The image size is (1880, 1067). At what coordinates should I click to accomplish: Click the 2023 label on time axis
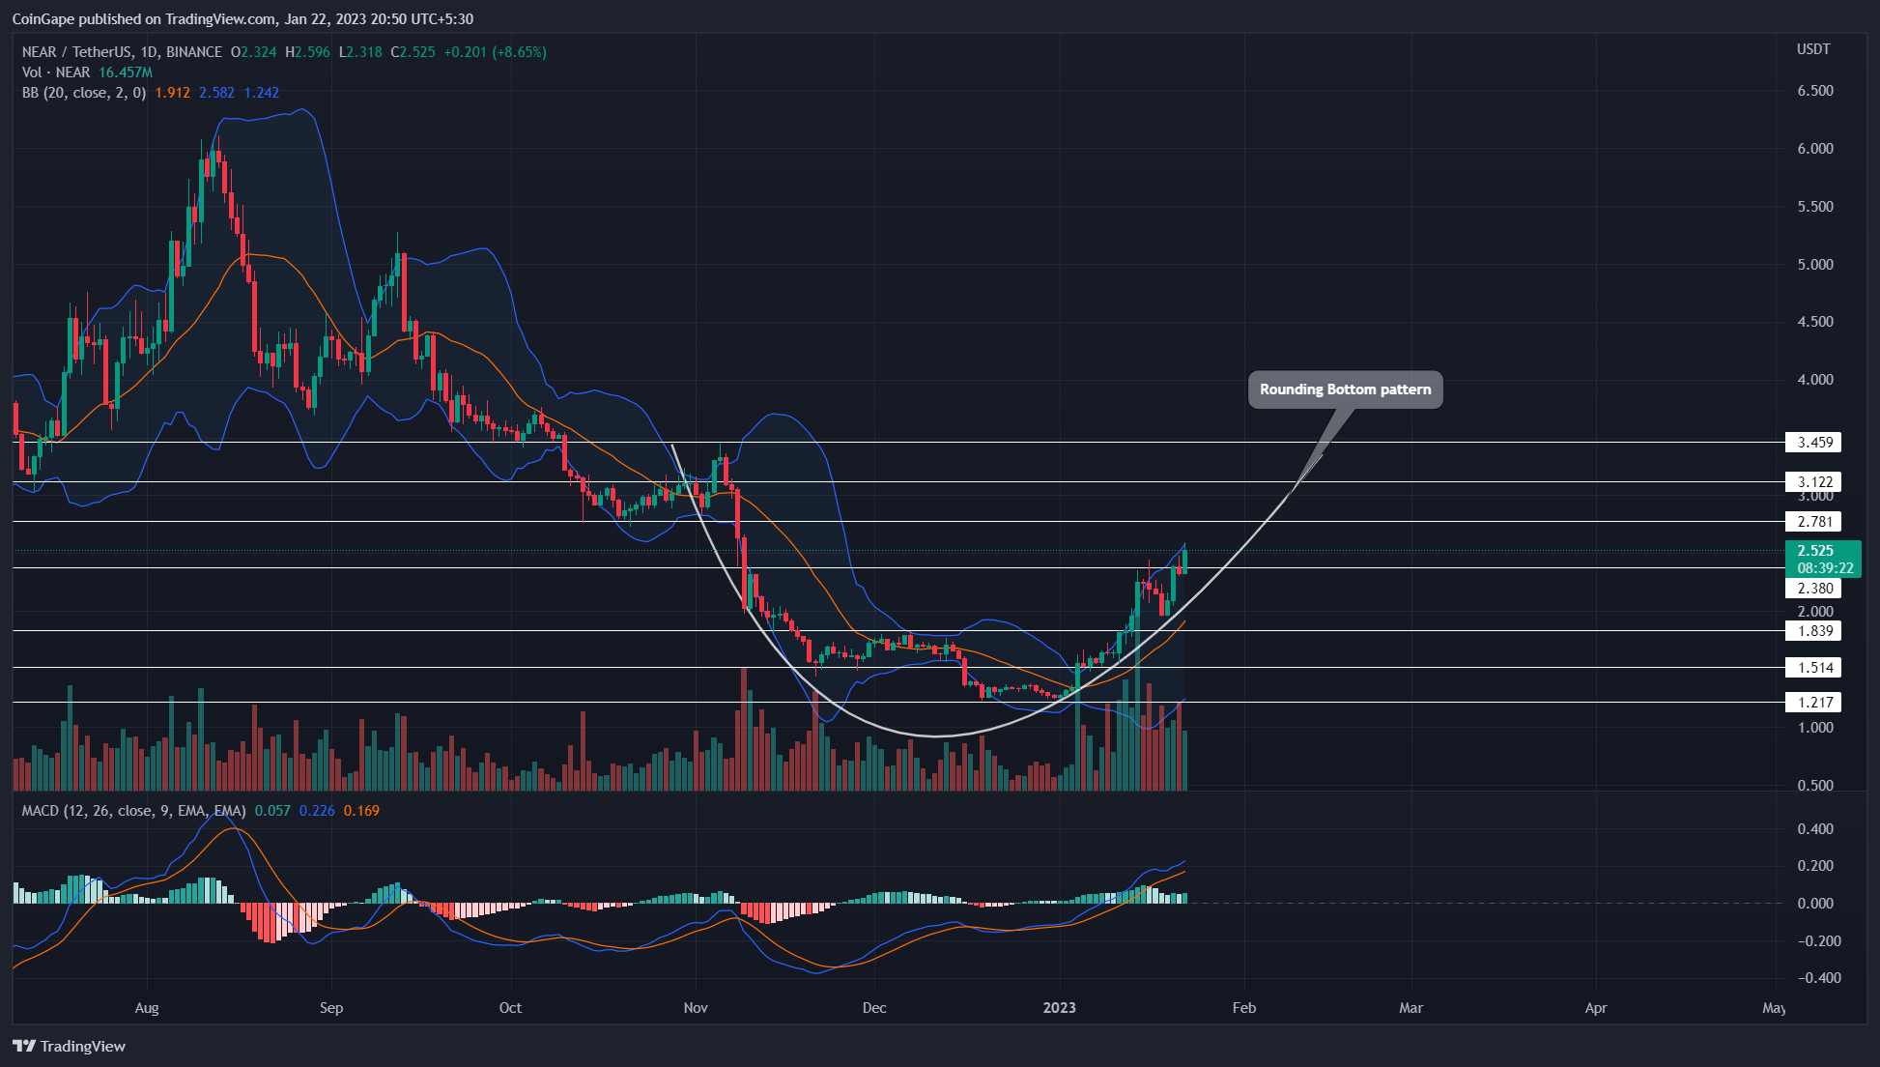(1059, 1008)
